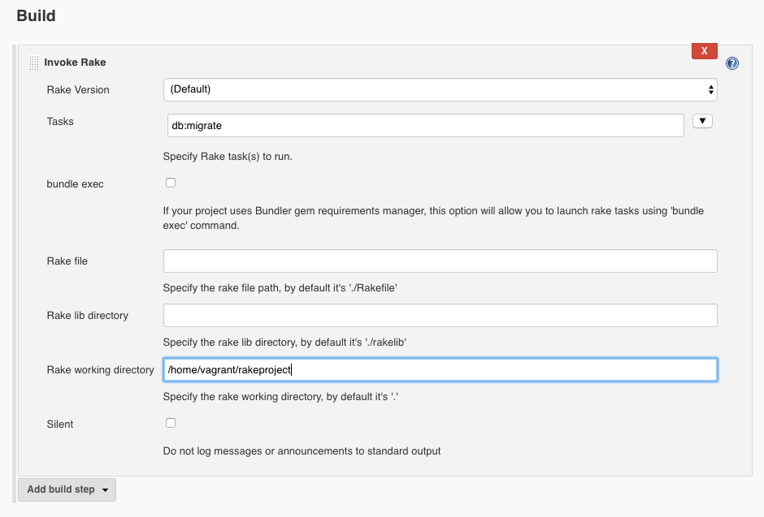This screenshot has height=517, width=764.
Task: Click the bundle exec label text
Action: [x=75, y=184]
